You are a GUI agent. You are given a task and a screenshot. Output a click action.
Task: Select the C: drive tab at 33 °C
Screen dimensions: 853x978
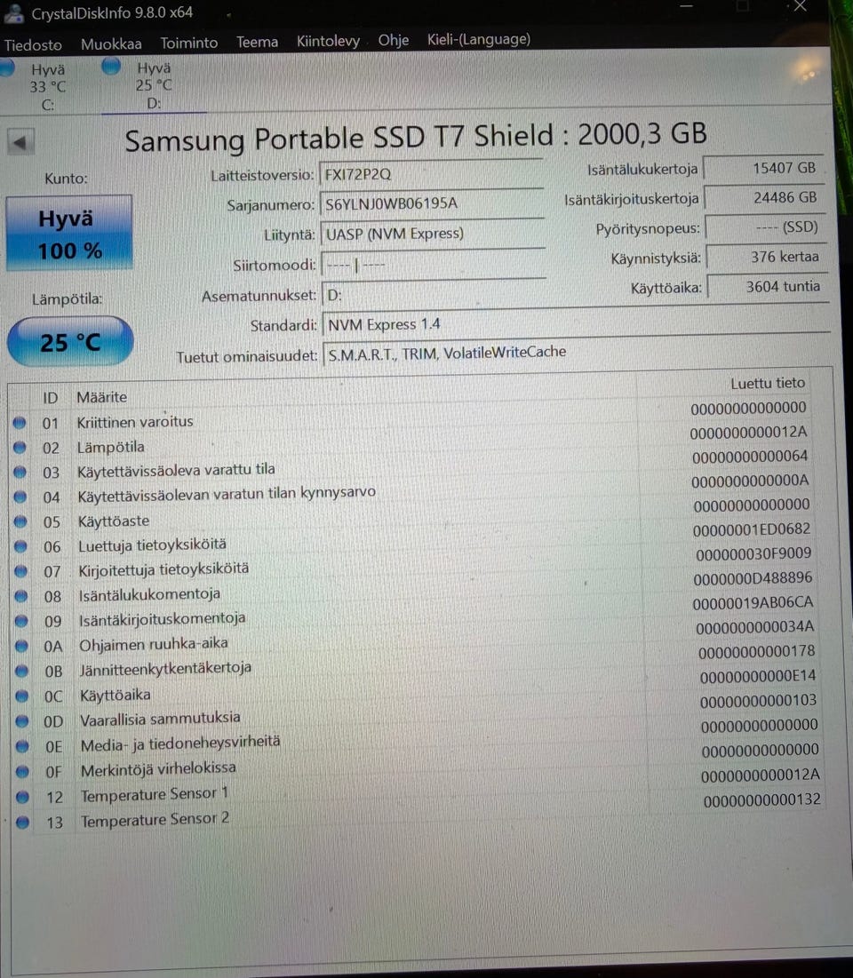click(48, 87)
